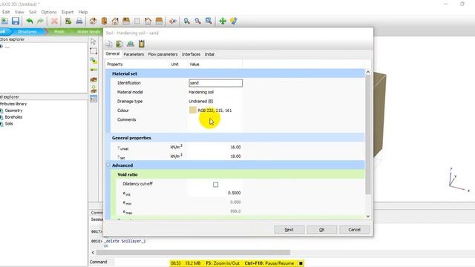Select the pointer selection tool in side toolbar
This screenshot has height=267, width=475.
click(94, 42)
